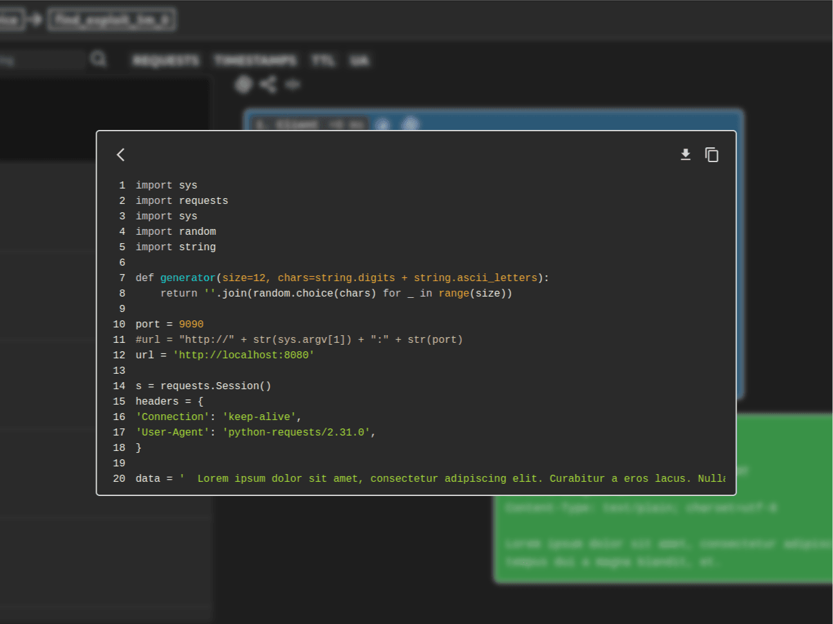Download the displayed Python script

pyautogui.click(x=686, y=154)
